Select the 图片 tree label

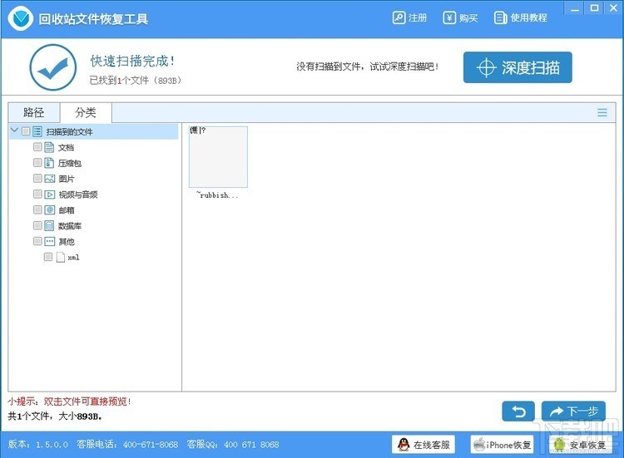click(67, 179)
